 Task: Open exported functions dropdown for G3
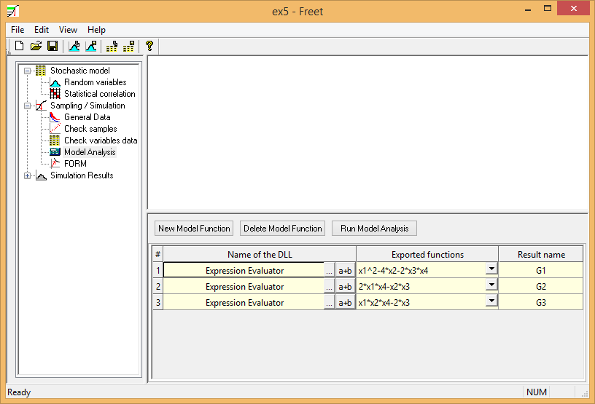pos(491,301)
